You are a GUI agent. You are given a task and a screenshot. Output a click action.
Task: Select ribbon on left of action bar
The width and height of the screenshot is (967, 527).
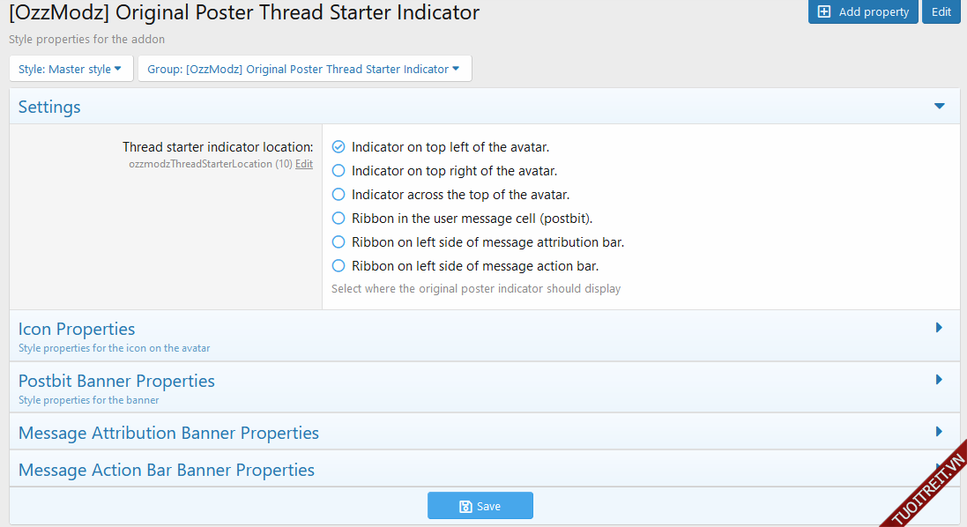point(338,266)
